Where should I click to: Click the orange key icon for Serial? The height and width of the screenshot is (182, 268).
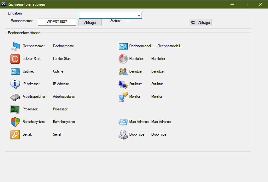[15, 135]
